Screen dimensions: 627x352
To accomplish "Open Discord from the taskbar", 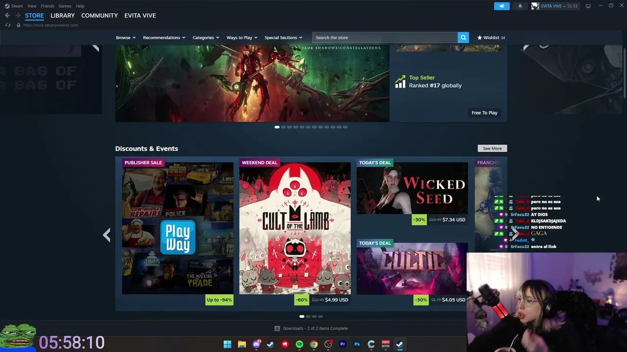I will pos(256,344).
